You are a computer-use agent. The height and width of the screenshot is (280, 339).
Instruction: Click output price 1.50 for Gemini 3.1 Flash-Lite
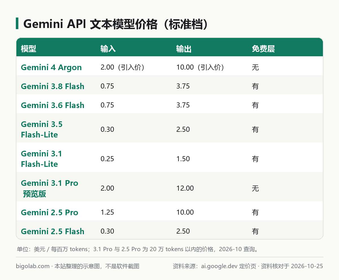(183, 159)
